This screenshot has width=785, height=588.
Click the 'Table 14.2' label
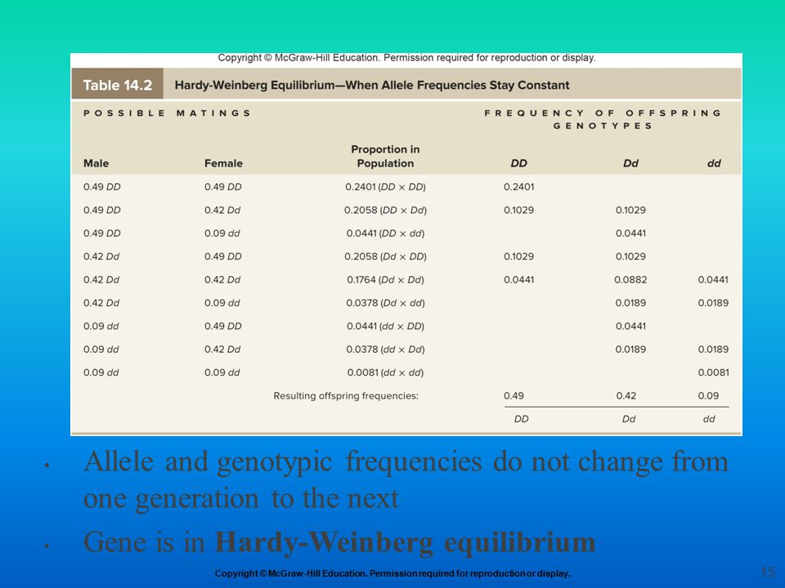[117, 85]
